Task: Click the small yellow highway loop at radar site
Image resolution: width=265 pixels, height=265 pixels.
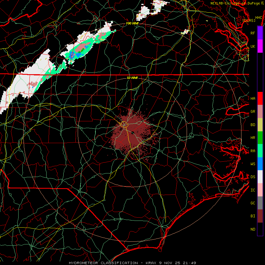Action: point(124,125)
